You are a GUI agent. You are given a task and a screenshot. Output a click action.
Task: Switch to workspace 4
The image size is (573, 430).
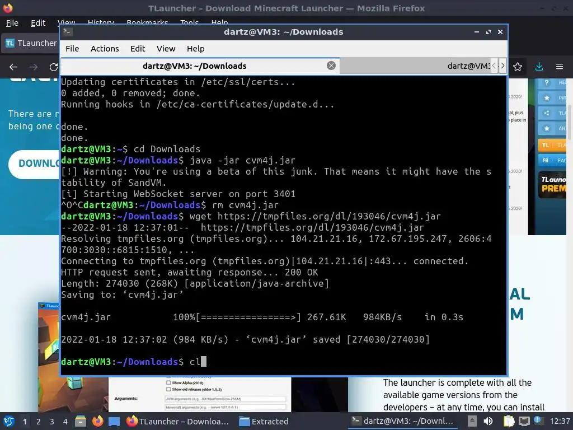[x=65, y=422]
